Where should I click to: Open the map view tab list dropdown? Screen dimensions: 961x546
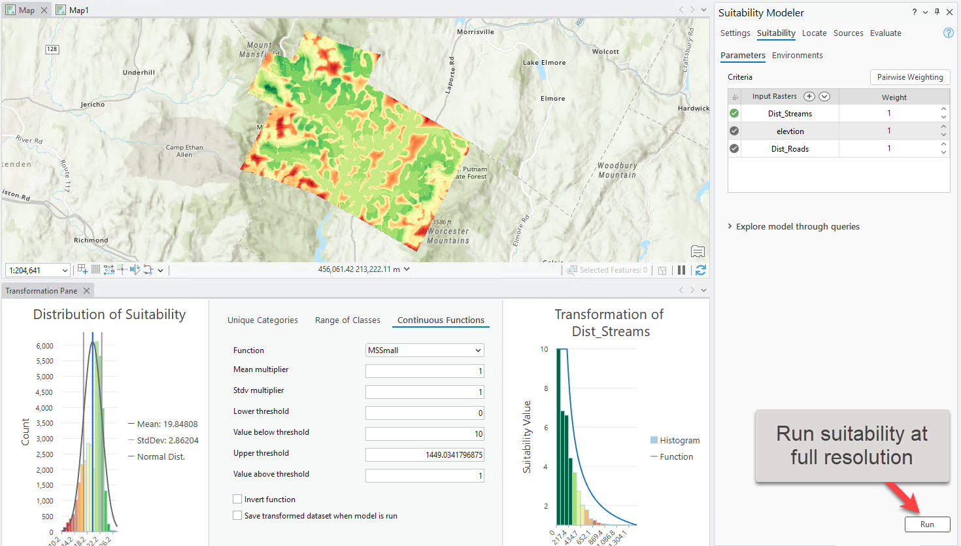703,10
